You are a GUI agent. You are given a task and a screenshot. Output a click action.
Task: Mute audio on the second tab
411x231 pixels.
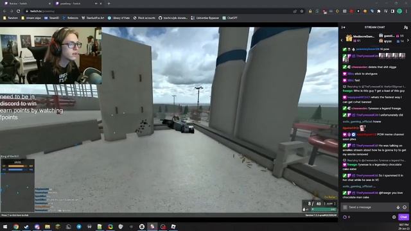click(96, 4)
